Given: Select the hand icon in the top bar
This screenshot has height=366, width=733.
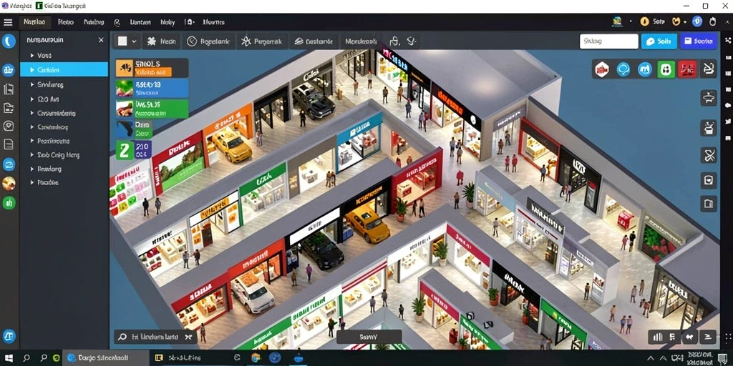Looking at the screenshot, I should point(712,21).
